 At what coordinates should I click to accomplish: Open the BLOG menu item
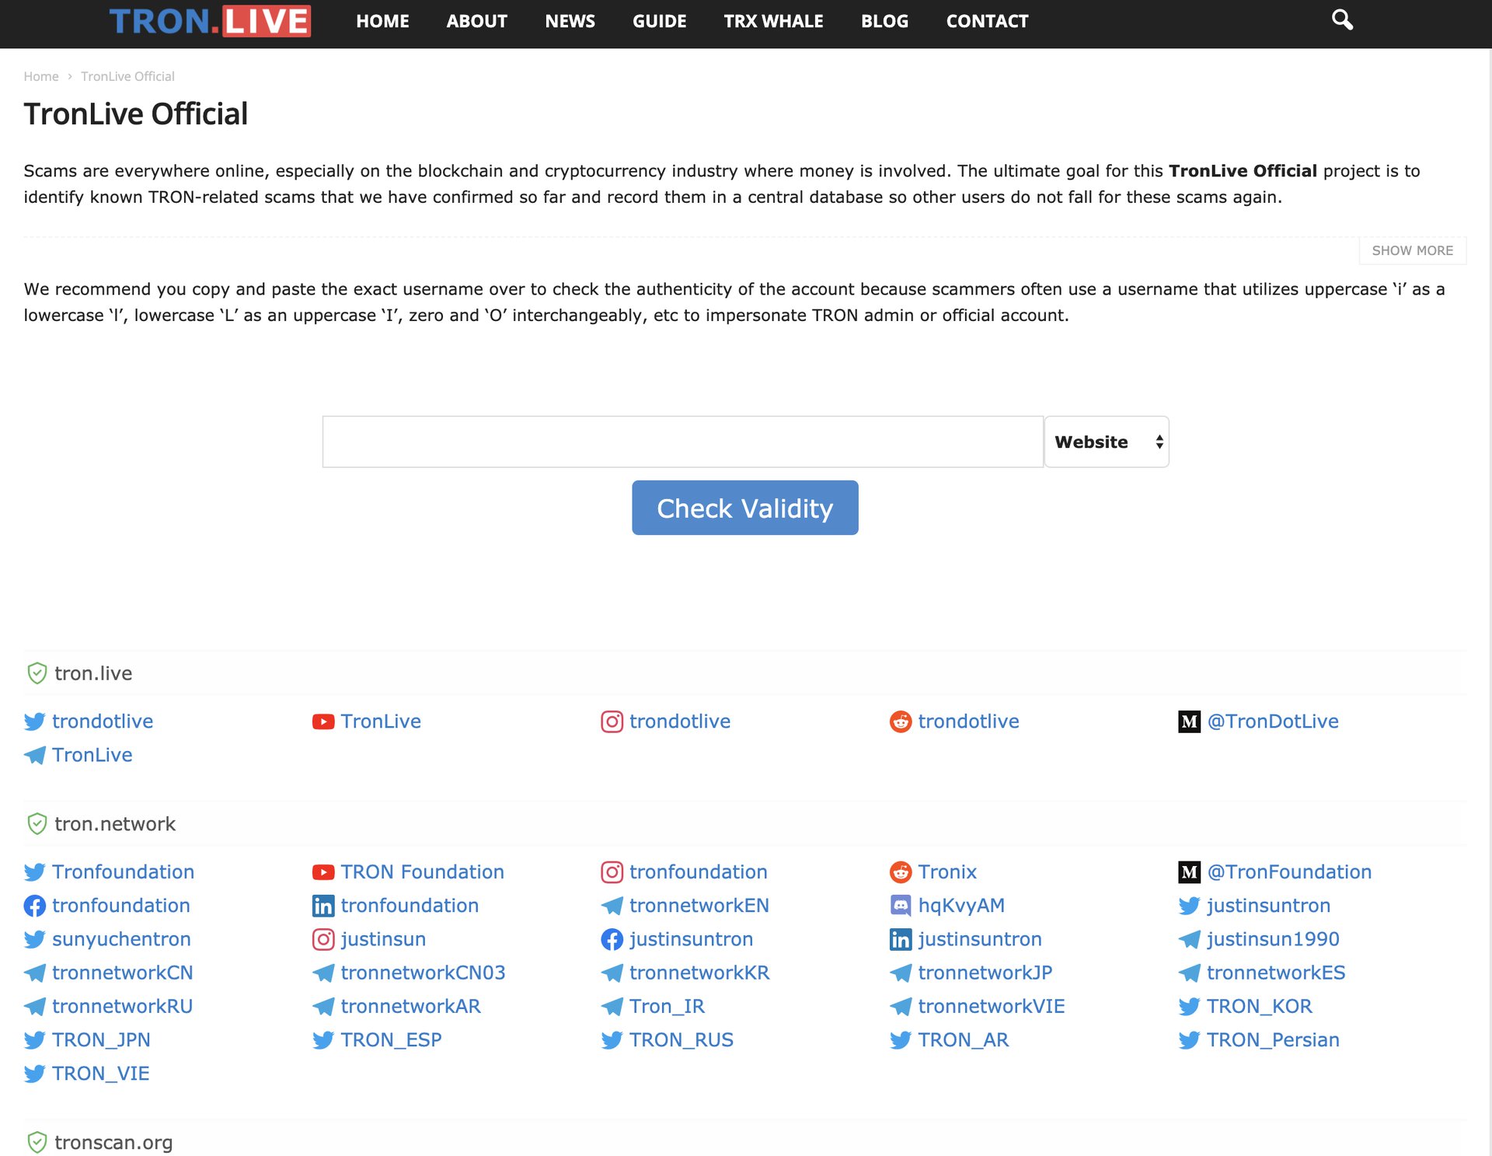pos(884,21)
